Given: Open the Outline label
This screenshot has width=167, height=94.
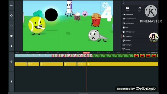Looking at the screenshot, I should pos(128,49).
